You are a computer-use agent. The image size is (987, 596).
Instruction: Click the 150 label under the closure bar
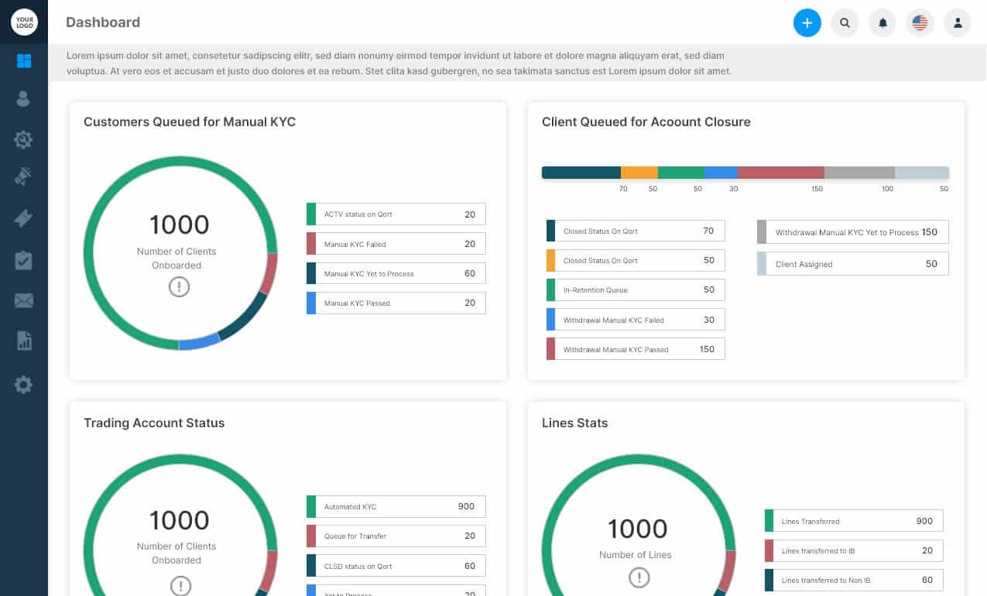pyautogui.click(x=817, y=189)
